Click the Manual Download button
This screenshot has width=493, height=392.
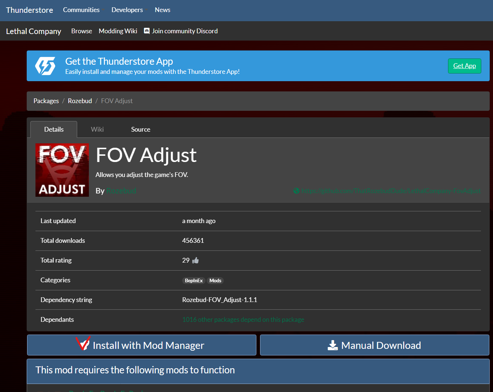(375, 345)
